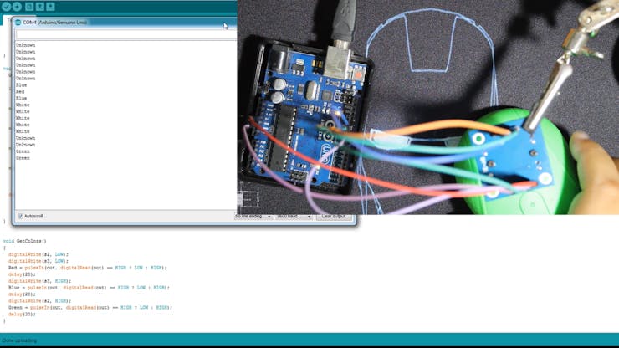This screenshot has height=348, width=619.
Task: Click the Verify sketch checkmark icon
Action: coord(6,7)
